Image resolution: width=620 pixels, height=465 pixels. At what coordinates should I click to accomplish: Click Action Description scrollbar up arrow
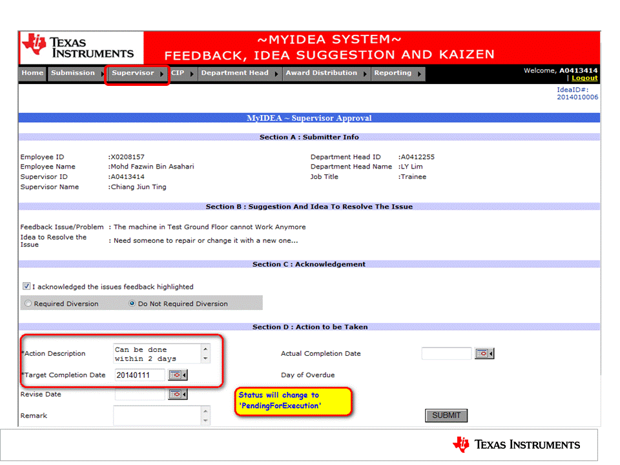(205, 349)
